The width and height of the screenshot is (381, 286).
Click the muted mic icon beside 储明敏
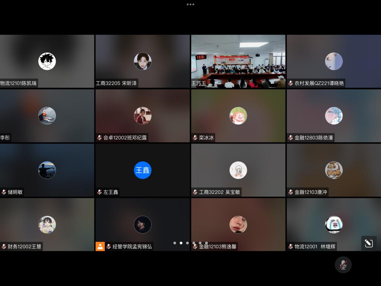coord(4,192)
